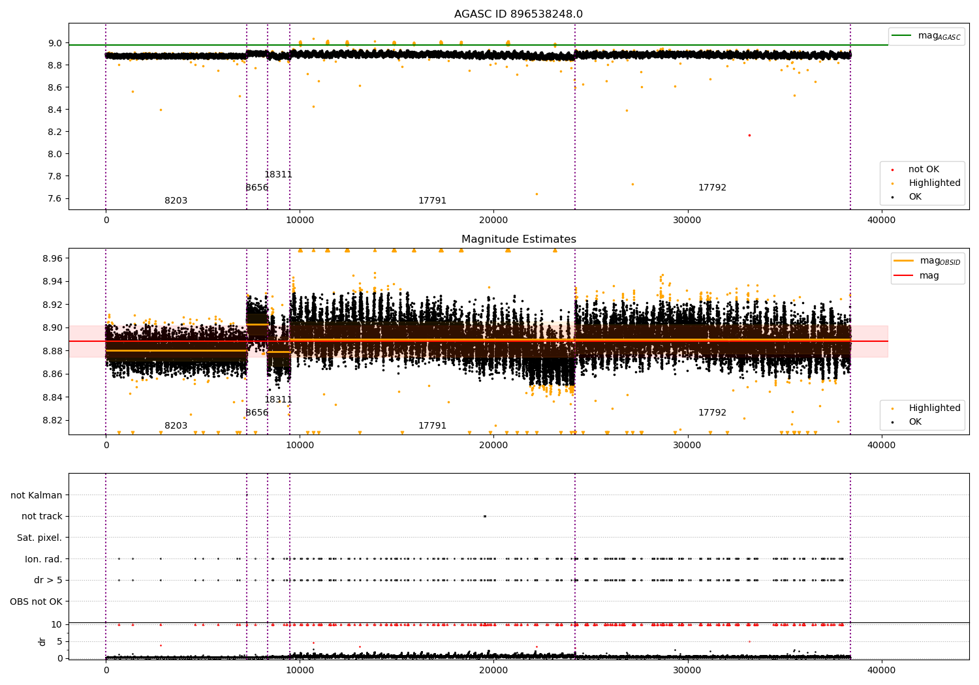The height and width of the screenshot is (685, 979).
Task: Click OBSID label 8203 in Magnitude Estimates plot
Action: pos(176,426)
